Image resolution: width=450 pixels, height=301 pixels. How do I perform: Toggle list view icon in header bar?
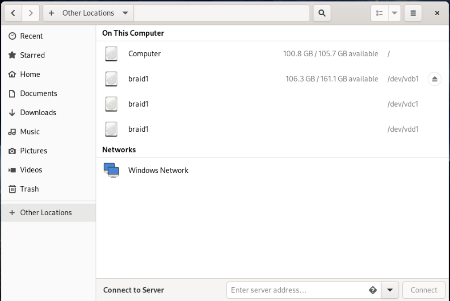coord(379,13)
